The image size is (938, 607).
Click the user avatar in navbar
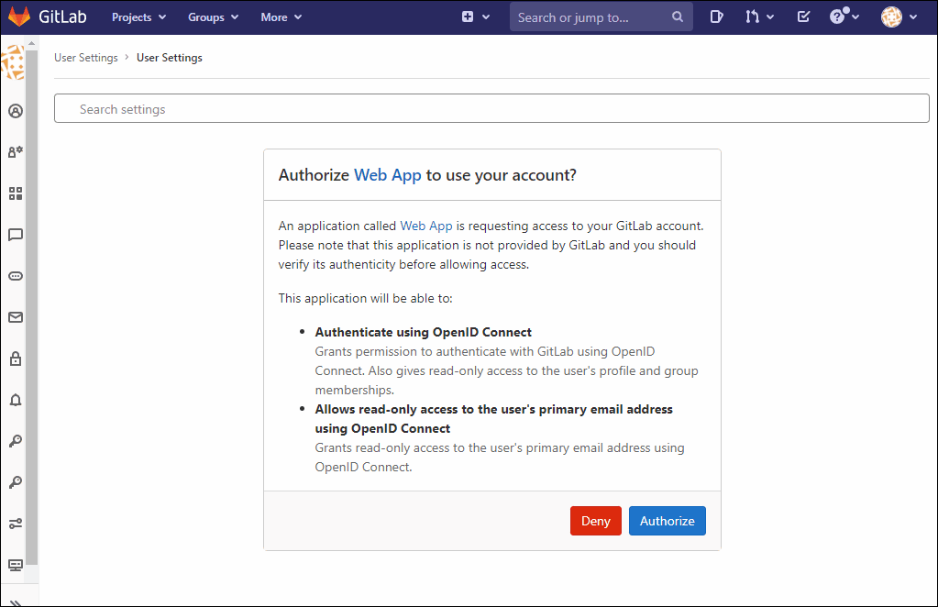(891, 17)
